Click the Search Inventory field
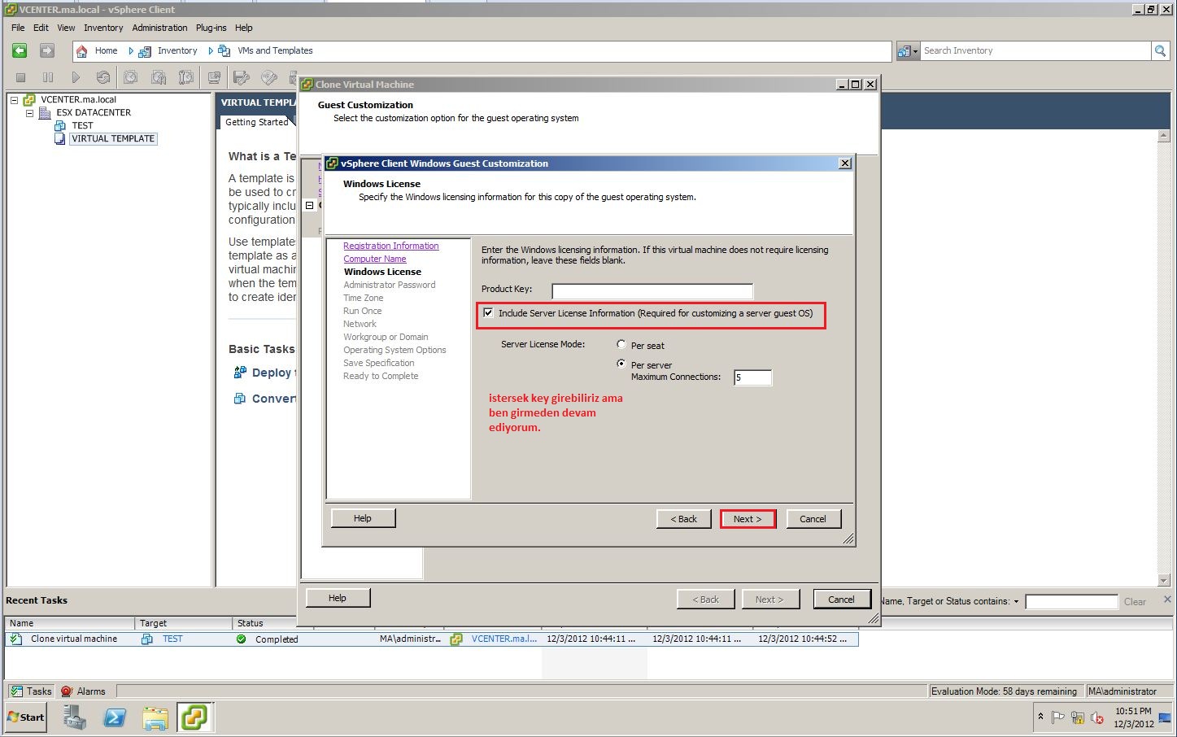The width and height of the screenshot is (1177, 737). [1035, 50]
